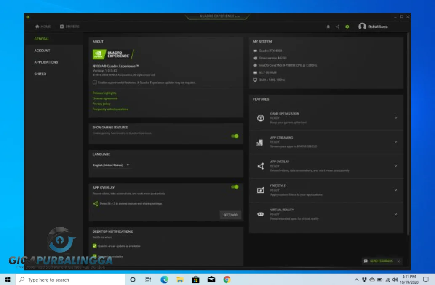Select Applications in settings sidebar
435x285 pixels.
[x=46, y=62]
